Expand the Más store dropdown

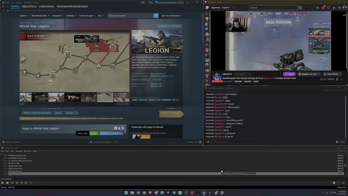(x=101, y=16)
